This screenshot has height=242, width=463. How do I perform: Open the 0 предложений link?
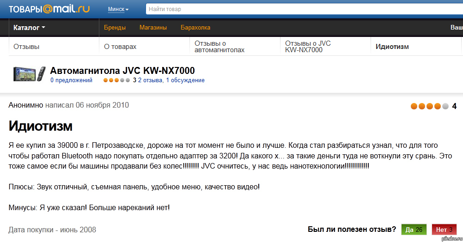click(71, 80)
